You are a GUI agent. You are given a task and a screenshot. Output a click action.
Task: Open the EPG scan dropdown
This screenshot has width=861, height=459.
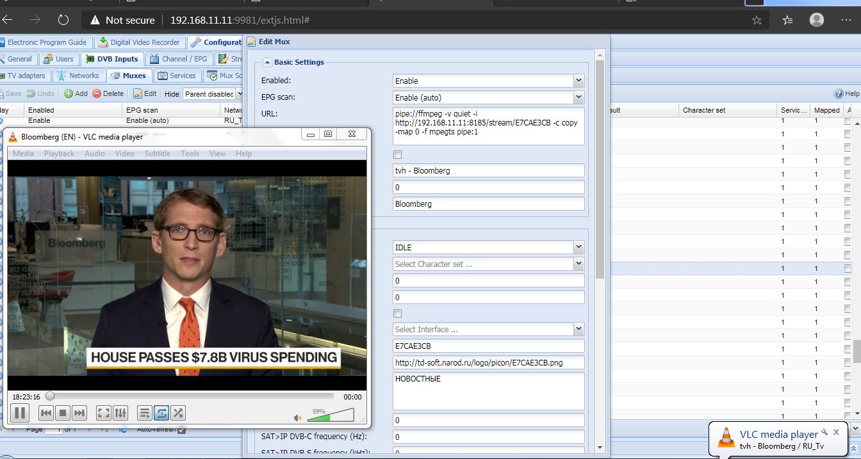[x=578, y=97]
